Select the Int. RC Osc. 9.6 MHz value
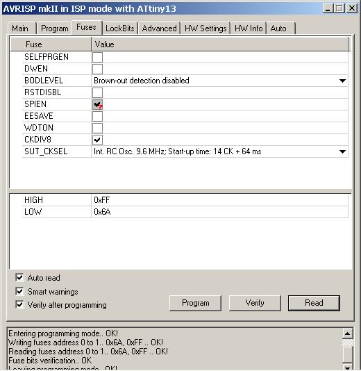Viewport: 361px width, 371px height. point(177,151)
